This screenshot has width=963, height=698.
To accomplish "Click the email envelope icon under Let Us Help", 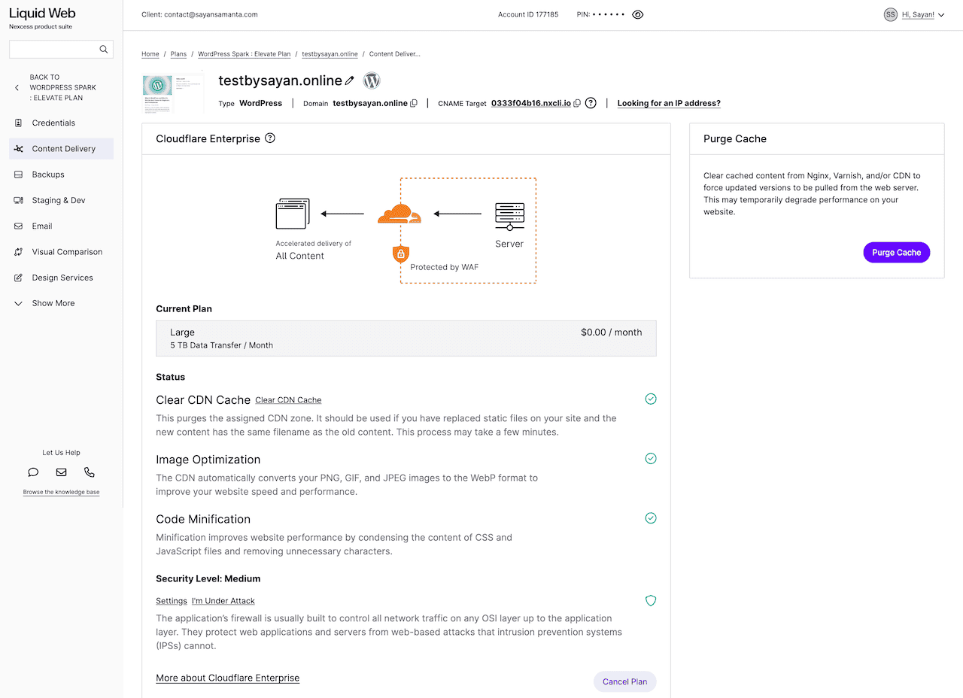I will coord(61,472).
